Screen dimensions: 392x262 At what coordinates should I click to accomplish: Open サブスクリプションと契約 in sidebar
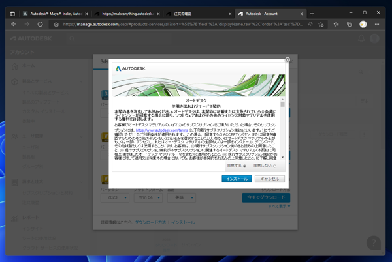point(47,193)
